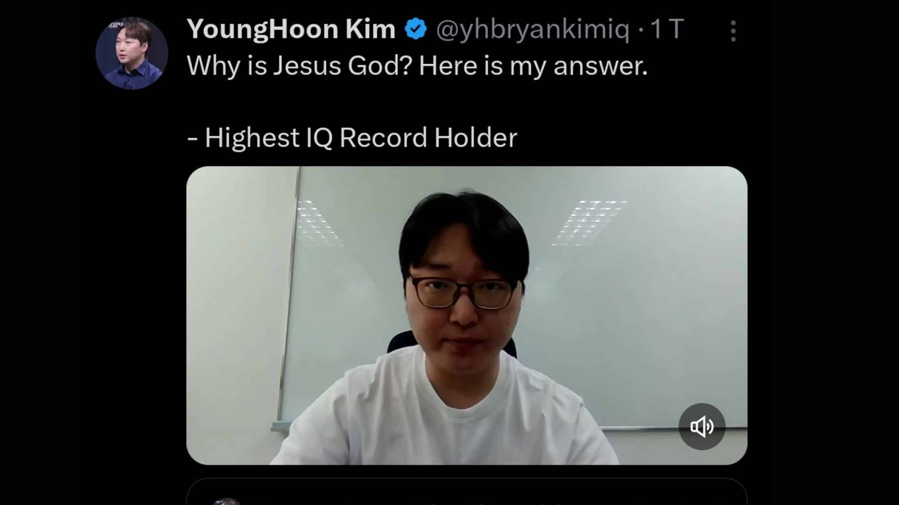Click the blue verified checkmark badge
Viewport: 899px width, 505px height.
(415, 29)
